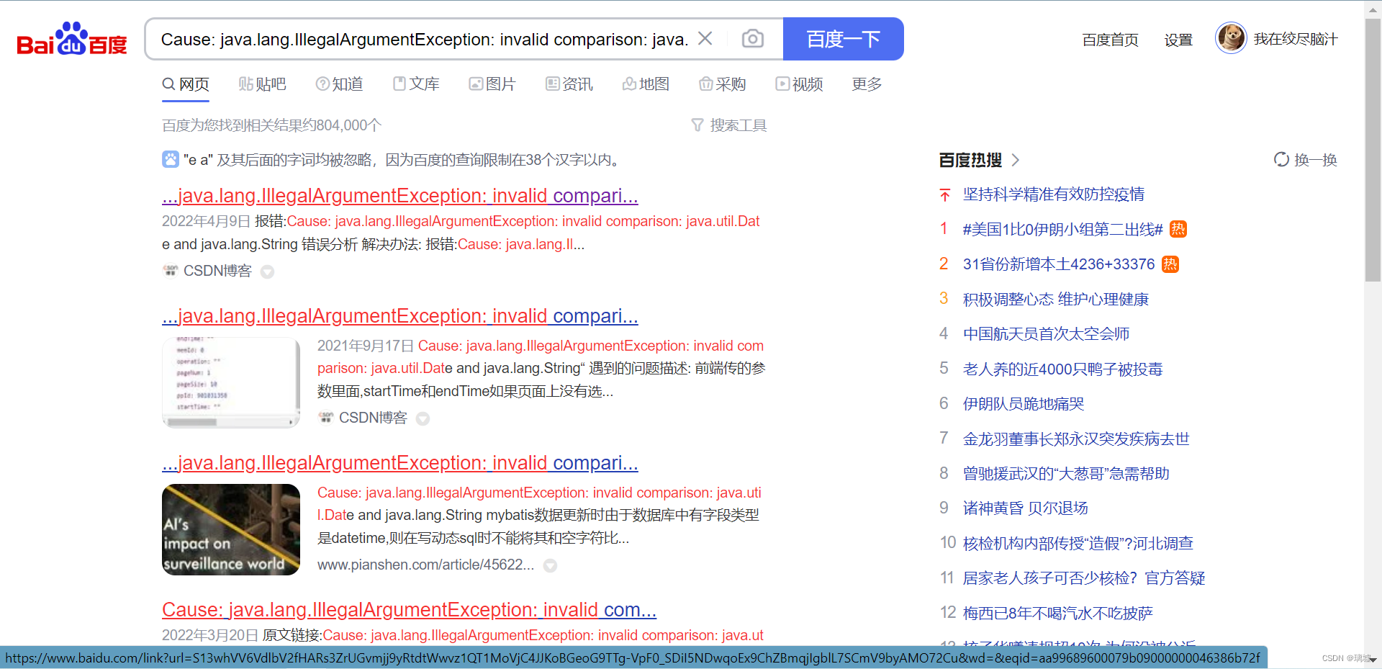Clear the search box using the X icon

(x=705, y=39)
